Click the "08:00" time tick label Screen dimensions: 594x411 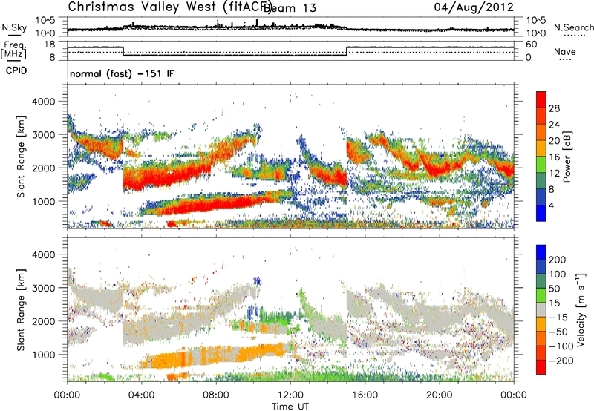[216, 395]
